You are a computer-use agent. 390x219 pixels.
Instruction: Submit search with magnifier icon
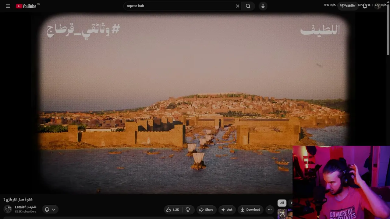248,6
